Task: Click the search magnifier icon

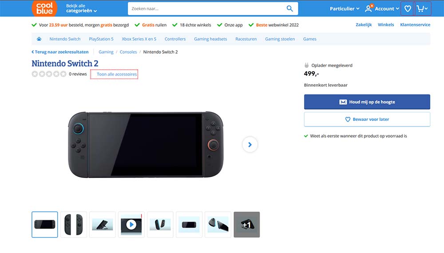Action: click(290, 8)
